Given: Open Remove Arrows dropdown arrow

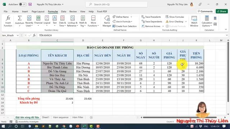Looking at the screenshot, I should (x=163, y=26).
